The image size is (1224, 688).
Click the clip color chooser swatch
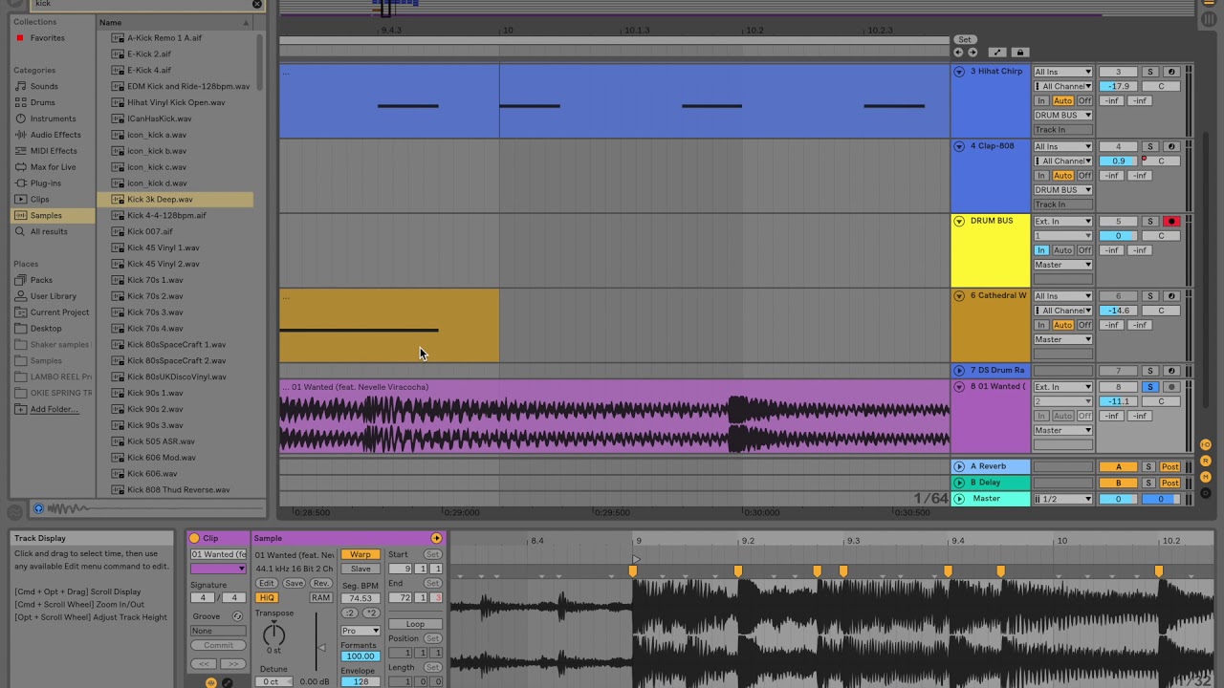point(218,569)
